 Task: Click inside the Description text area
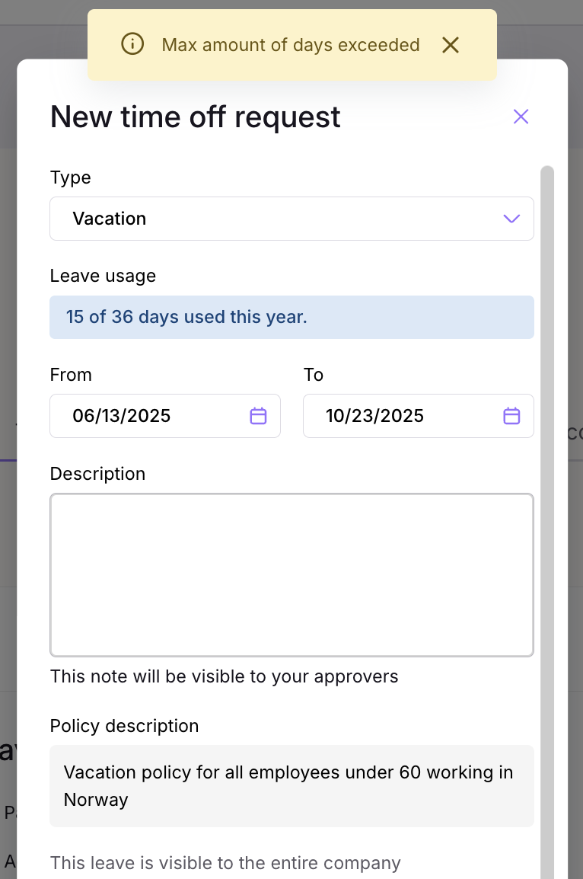coord(291,575)
